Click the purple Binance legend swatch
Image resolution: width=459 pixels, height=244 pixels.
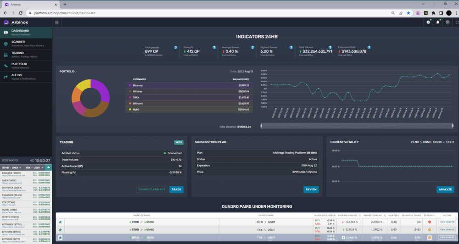[130, 85]
